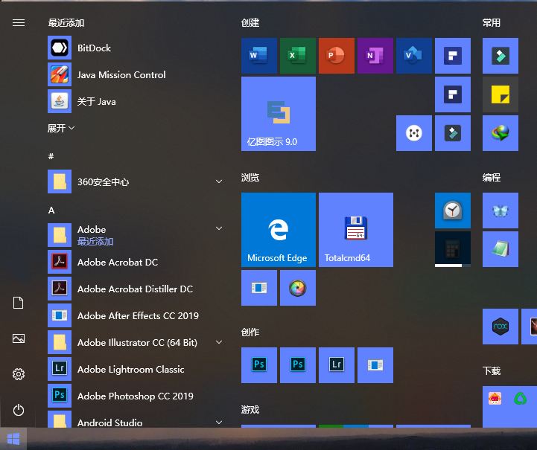Launch Adobe Photoshop CC 2019 from list
537x450 pixels.
pos(135,396)
